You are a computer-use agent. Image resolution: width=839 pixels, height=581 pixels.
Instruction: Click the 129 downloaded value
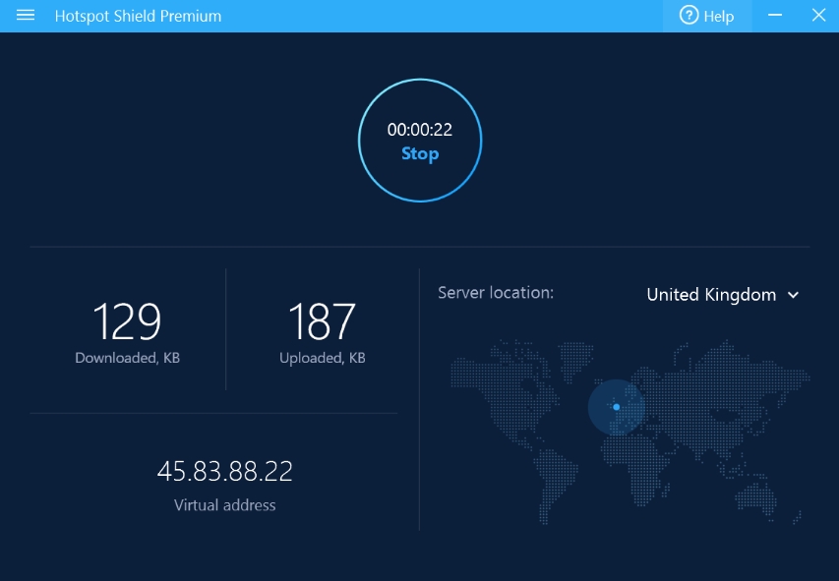pos(127,321)
